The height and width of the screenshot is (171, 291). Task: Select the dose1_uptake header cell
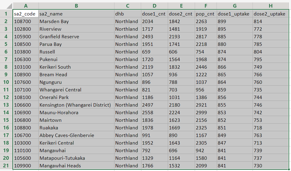coord(234,14)
